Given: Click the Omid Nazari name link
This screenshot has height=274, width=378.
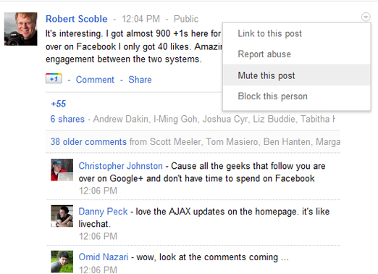Looking at the screenshot, I should 104,257.
